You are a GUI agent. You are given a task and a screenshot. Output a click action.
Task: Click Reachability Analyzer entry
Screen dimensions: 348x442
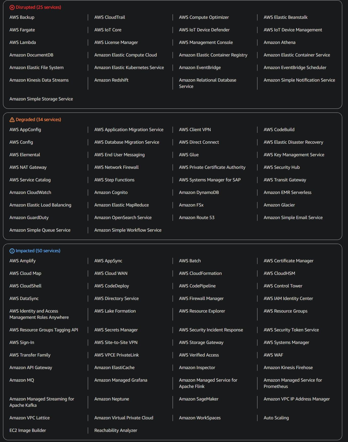[x=115, y=430]
